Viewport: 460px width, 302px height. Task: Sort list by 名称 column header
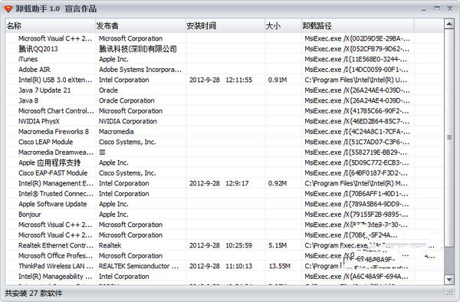pyautogui.click(x=51, y=26)
